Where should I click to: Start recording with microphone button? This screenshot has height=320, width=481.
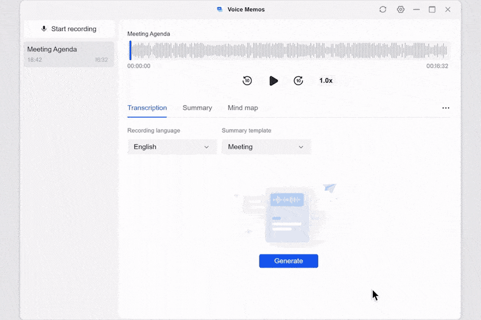[x=69, y=29]
